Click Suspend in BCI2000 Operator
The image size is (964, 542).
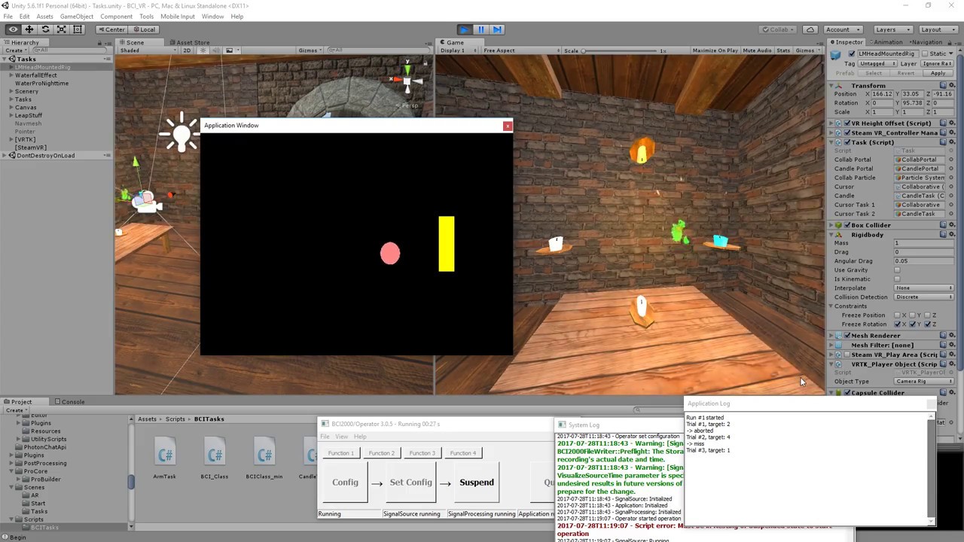pyautogui.click(x=477, y=483)
